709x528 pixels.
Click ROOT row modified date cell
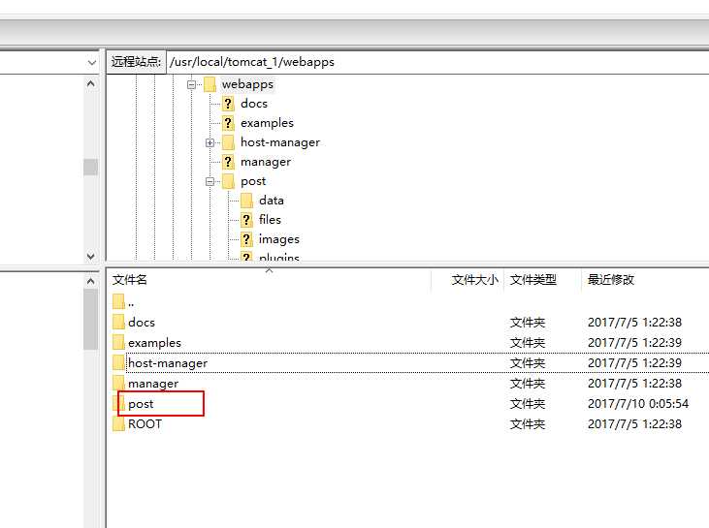point(634,424)
